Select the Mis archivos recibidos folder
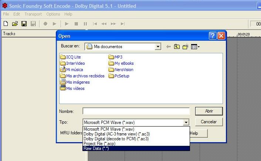 click(x=82, y=76)
